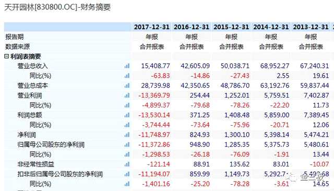Select the -63.83 growth cell
Screen dimensions: 334x191
point(160,76)
